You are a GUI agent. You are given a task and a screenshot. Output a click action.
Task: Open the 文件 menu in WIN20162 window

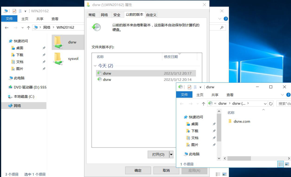9,19
